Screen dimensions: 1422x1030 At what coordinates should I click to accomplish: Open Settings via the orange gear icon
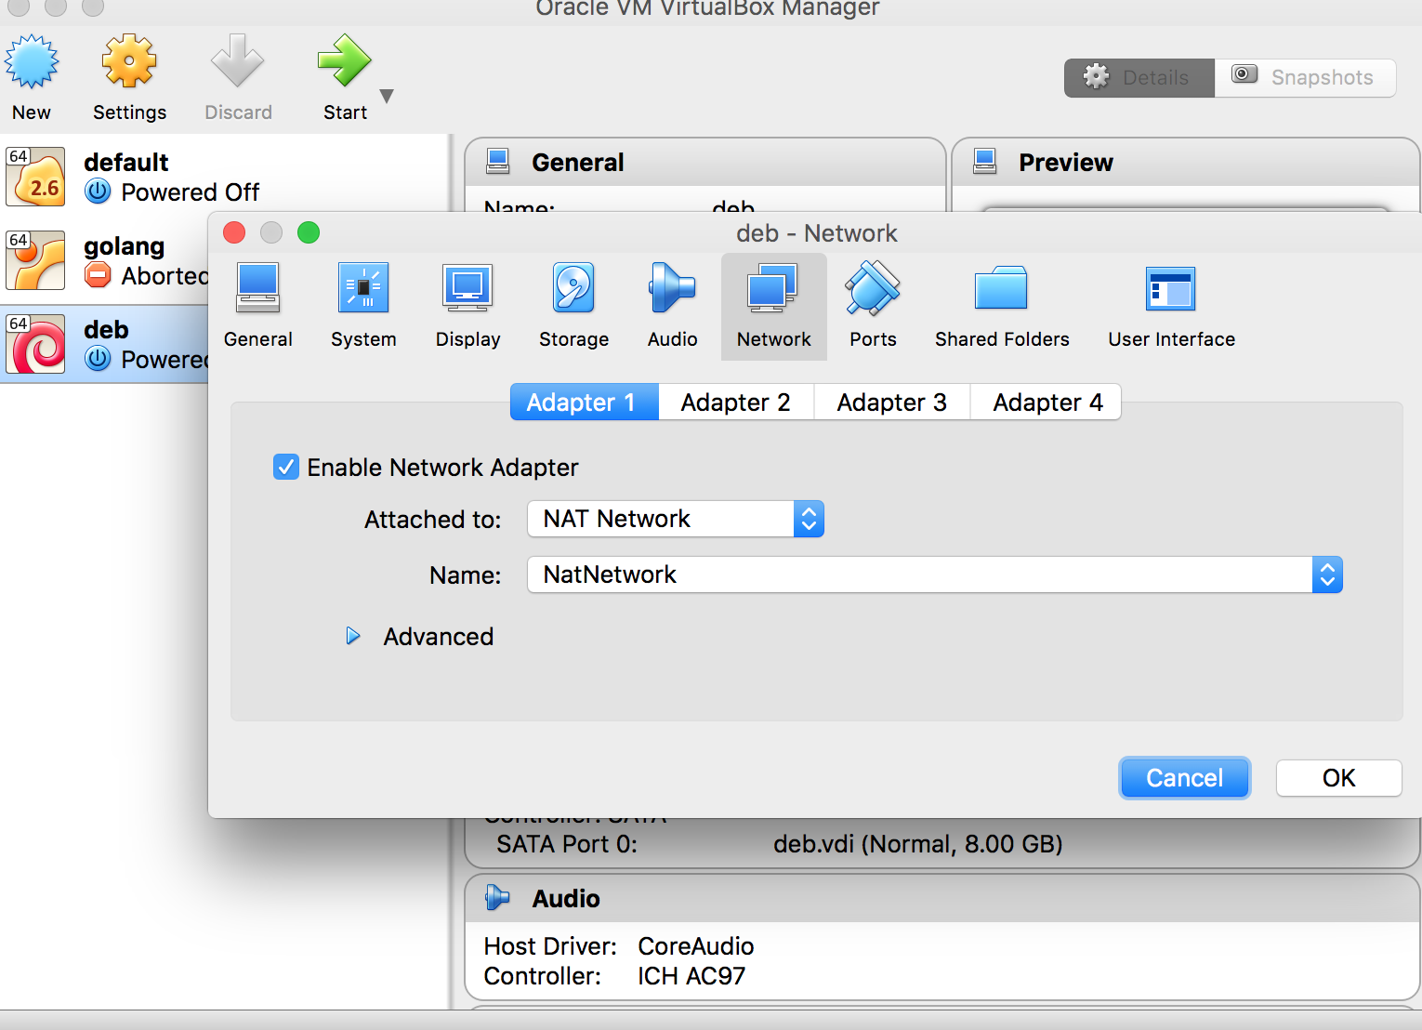[x=129, y=61]
